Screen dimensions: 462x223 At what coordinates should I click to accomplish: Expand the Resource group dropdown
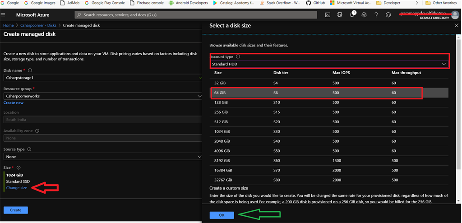click(x=102, y=96)
